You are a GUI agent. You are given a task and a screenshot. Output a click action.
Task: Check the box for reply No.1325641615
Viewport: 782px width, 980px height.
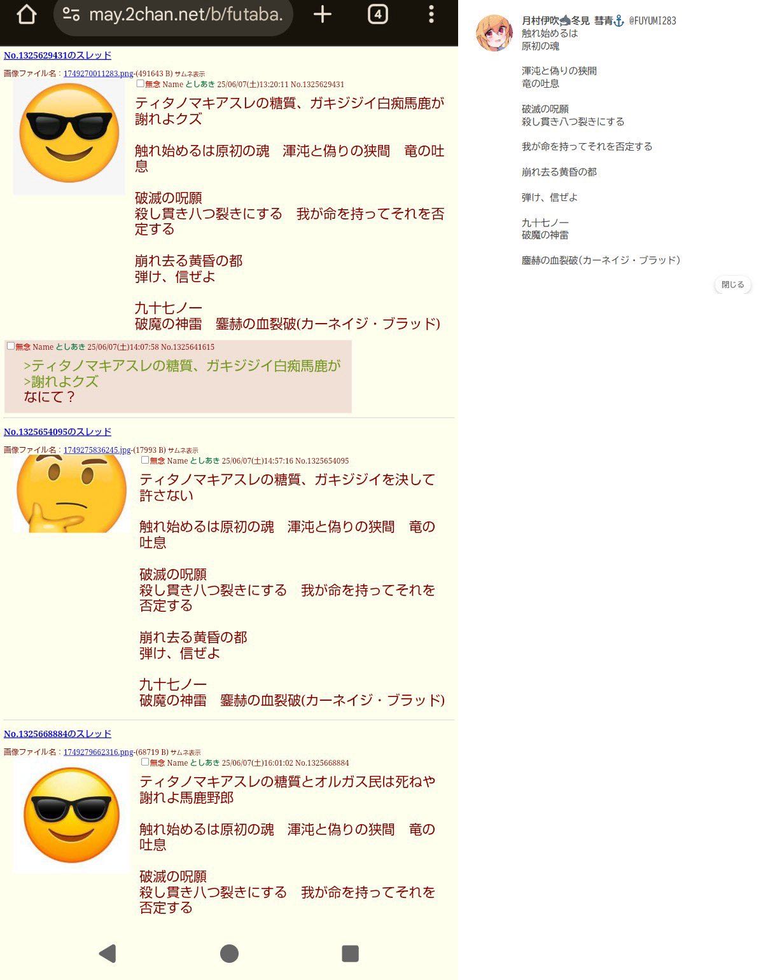(10, 346)
